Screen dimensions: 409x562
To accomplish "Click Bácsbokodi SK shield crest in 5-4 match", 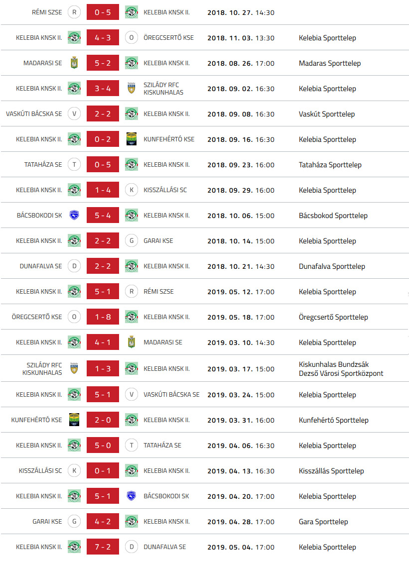I will coord(74,215).
